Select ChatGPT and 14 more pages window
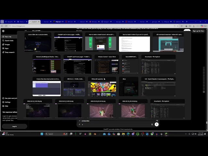This screenshot has height=156, width=208. point(68,42)
